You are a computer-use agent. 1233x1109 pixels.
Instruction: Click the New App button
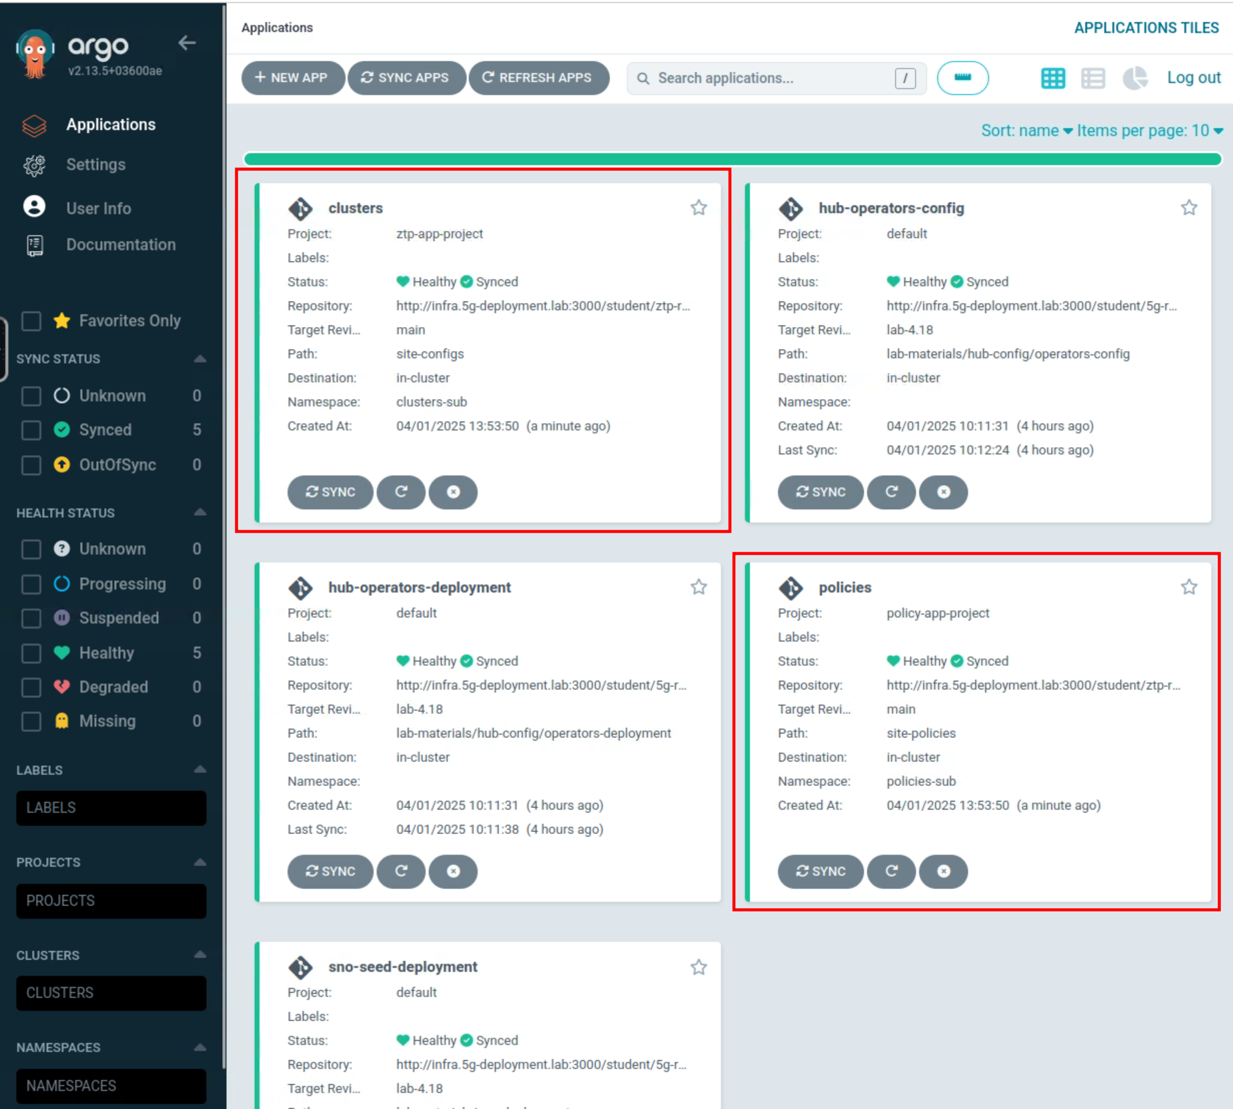[x=292, y=78]
